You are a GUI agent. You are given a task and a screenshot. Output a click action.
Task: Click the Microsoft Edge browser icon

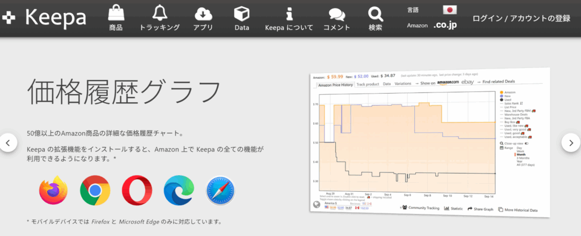[x=178, y=190]
